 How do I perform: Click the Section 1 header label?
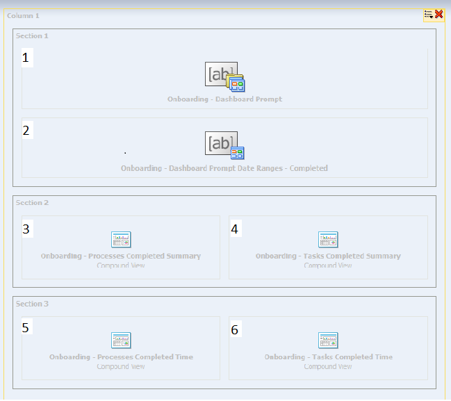click(x=32, y=36)
